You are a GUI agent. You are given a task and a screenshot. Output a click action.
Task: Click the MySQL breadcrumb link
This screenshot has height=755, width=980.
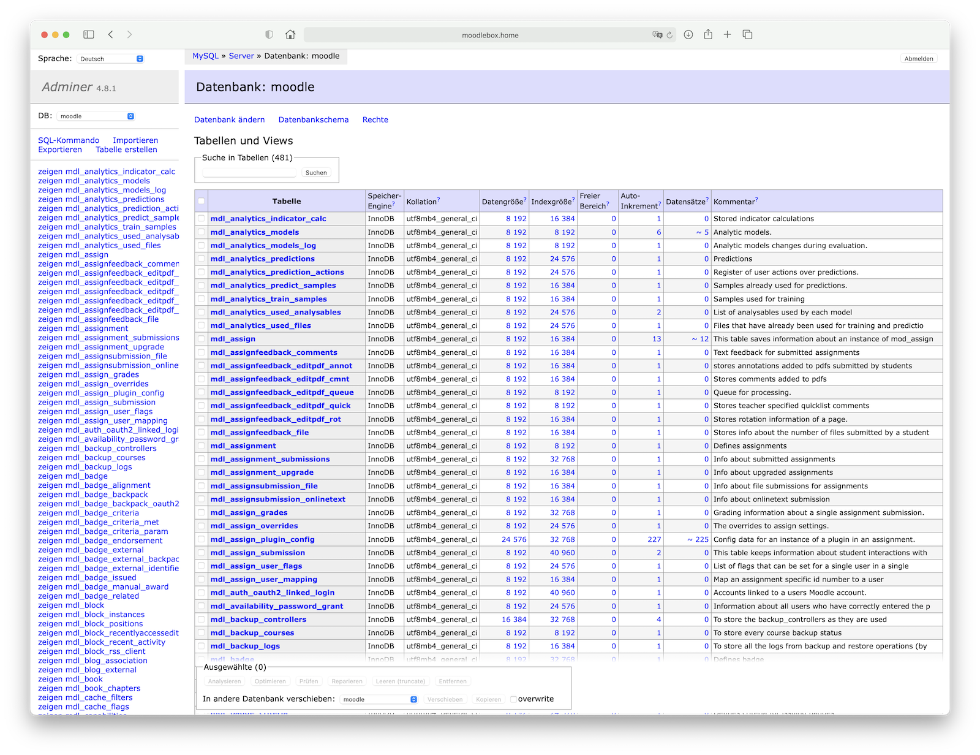point(205,56)
